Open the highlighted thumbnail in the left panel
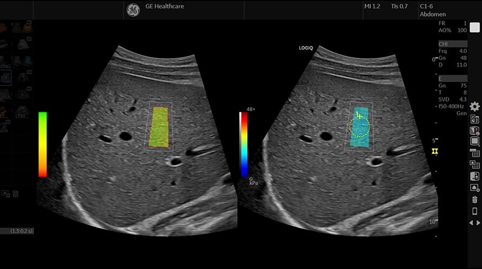The width and height of the screenshot is (482, 269). pos(6,78)
